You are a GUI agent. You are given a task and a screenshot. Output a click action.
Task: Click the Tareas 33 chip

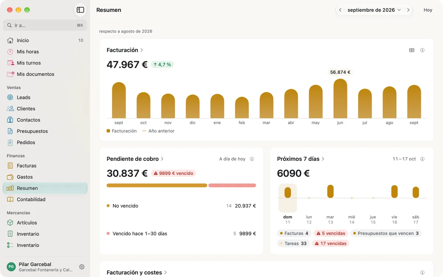pyautogui.click(x=293, y=243)
